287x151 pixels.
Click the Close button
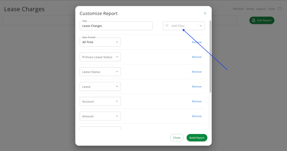176,138
